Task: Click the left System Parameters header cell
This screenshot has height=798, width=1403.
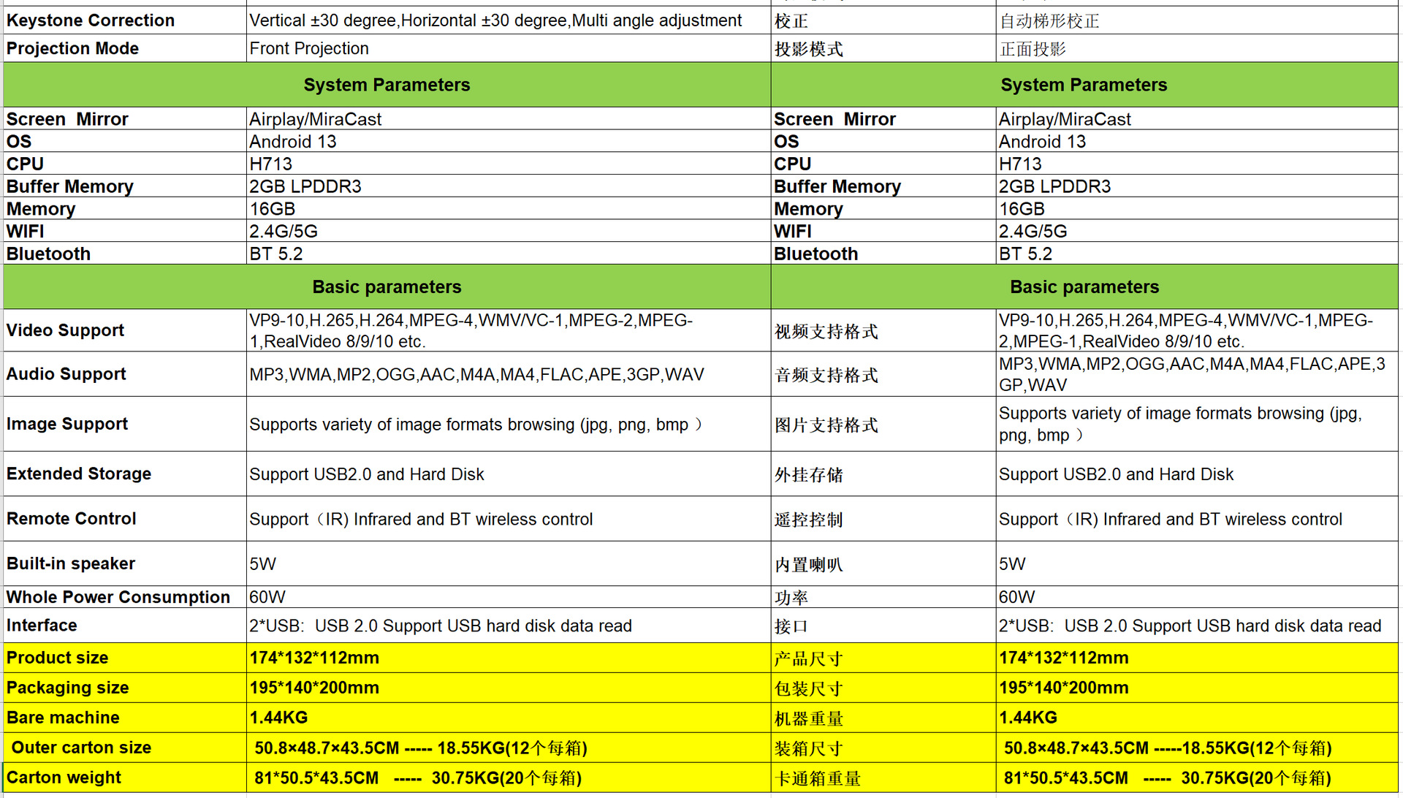Action: click(x=387, y=85)
